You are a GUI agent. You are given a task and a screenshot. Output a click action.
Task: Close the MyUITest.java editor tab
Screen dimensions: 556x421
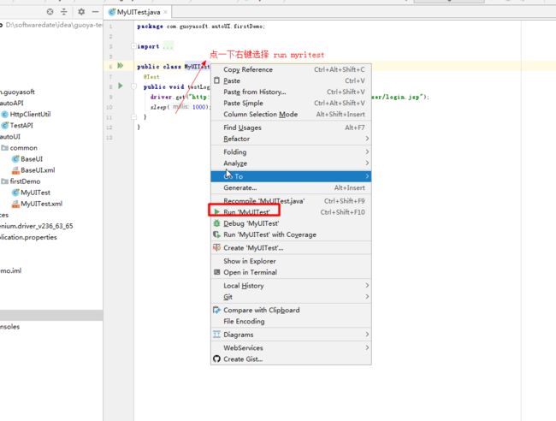pyautogui.click(x=165, y=12)
